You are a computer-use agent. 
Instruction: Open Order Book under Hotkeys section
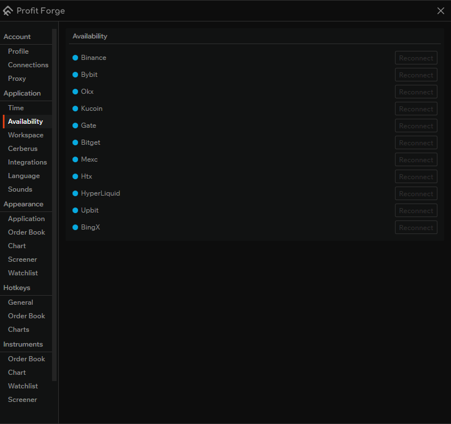26,316
